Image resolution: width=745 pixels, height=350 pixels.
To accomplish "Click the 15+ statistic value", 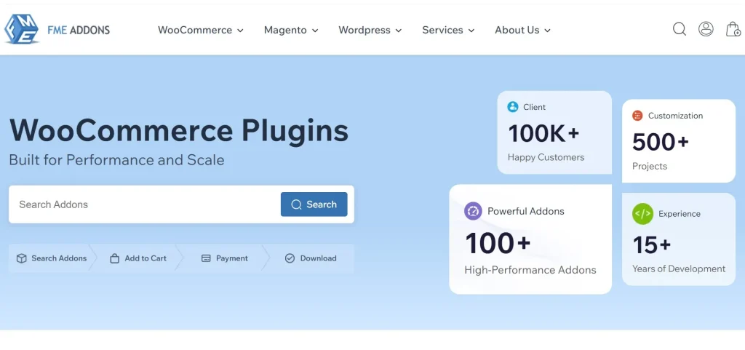I will pos(651,245).
